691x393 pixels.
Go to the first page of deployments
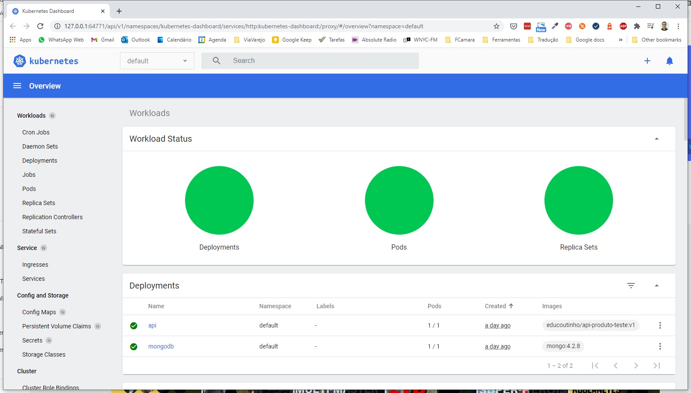click(595, 366)
